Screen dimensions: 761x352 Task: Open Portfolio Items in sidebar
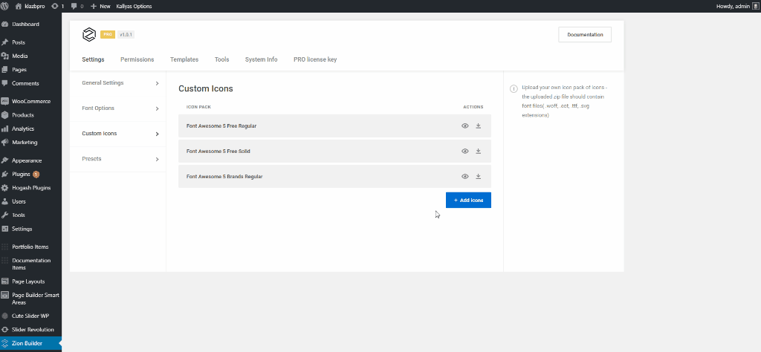click(x=30, y=247)
